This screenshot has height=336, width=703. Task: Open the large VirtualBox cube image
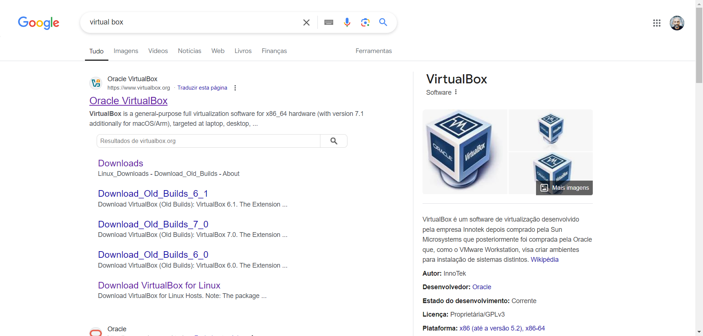point(465,152)
